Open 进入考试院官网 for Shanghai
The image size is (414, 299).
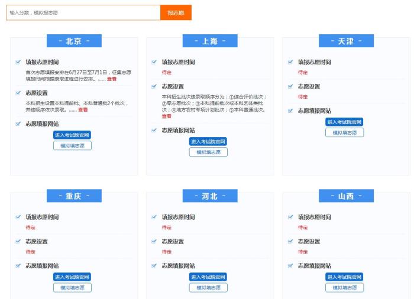(x=208, y=142)
